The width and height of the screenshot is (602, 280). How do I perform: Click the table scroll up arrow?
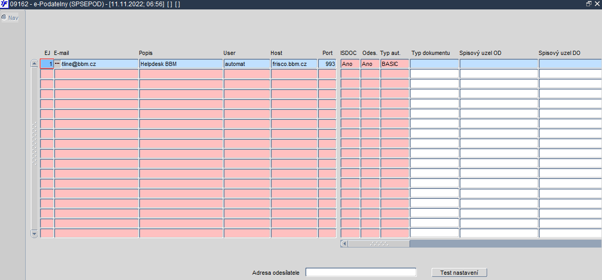(34, 63)
